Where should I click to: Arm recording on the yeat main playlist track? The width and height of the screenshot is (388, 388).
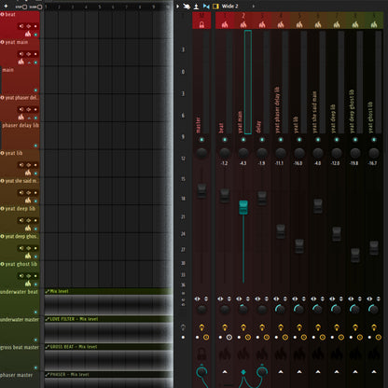(x=35, y=54)
